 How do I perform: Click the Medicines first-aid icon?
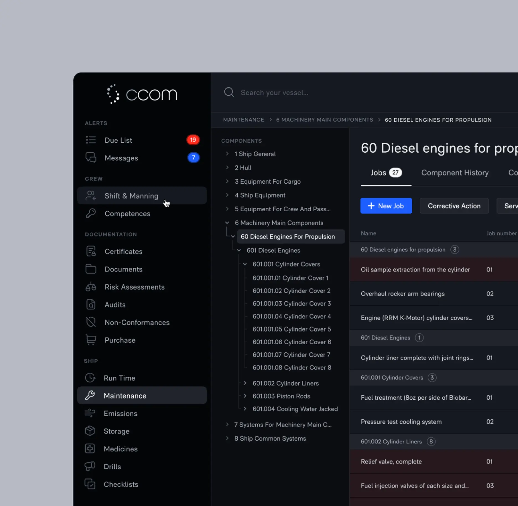click(x=90, y=449)
